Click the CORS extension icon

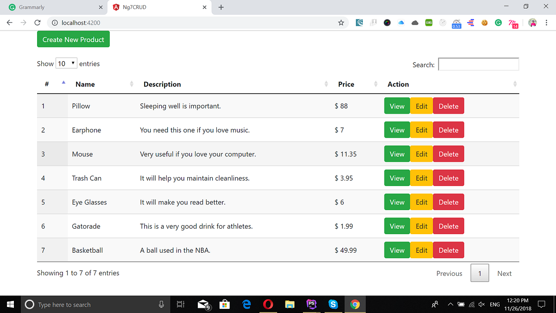tap(429, 23)
